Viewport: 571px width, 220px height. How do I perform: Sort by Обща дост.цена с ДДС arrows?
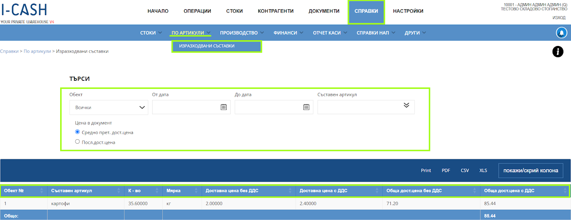(x=565, y=191)
